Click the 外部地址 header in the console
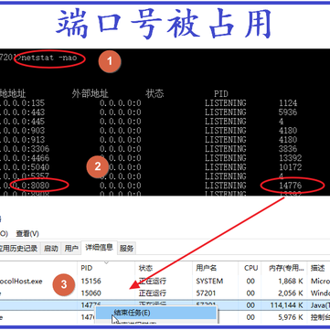 (x=90, y=93)
